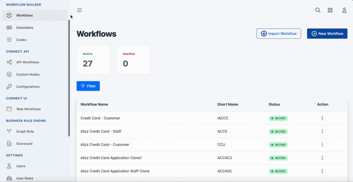Click the apps grid icon top right
Screen dimensions: 353x182
pos(330,10)
